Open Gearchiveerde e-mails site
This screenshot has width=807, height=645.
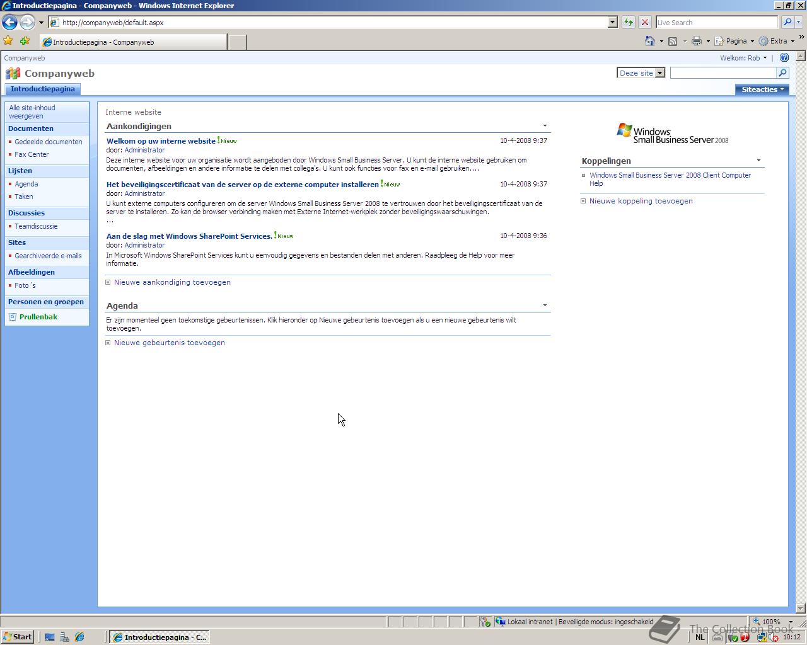[48, 256]
